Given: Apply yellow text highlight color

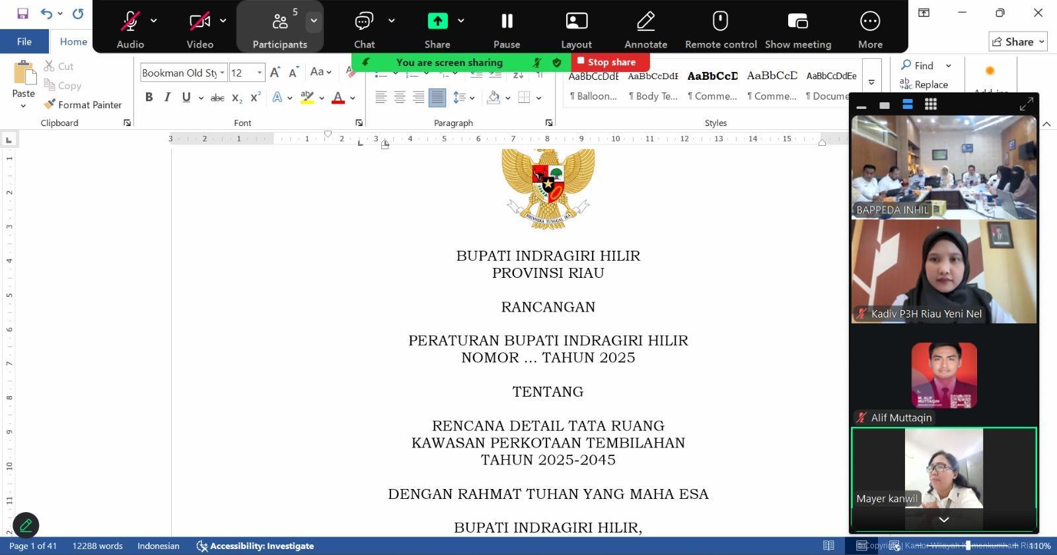Looking at the screenshot, I should 307,98.
